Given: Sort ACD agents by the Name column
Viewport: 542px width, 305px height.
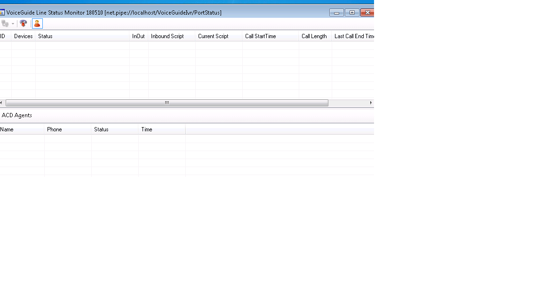Looking at the screenshot, I should point(22,129).
